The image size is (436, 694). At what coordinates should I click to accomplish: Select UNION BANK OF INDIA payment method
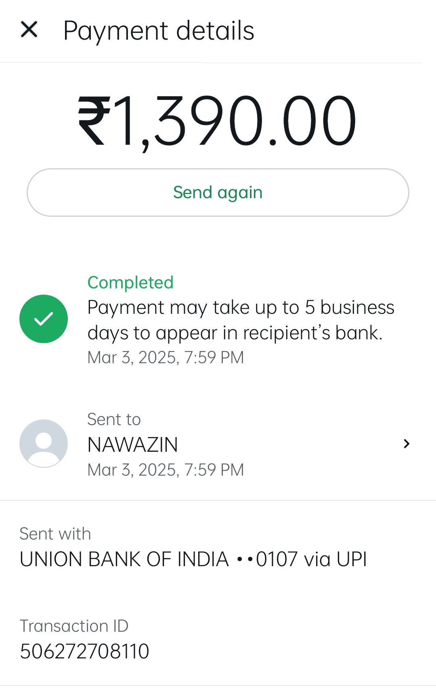click(x=124, y=559)
